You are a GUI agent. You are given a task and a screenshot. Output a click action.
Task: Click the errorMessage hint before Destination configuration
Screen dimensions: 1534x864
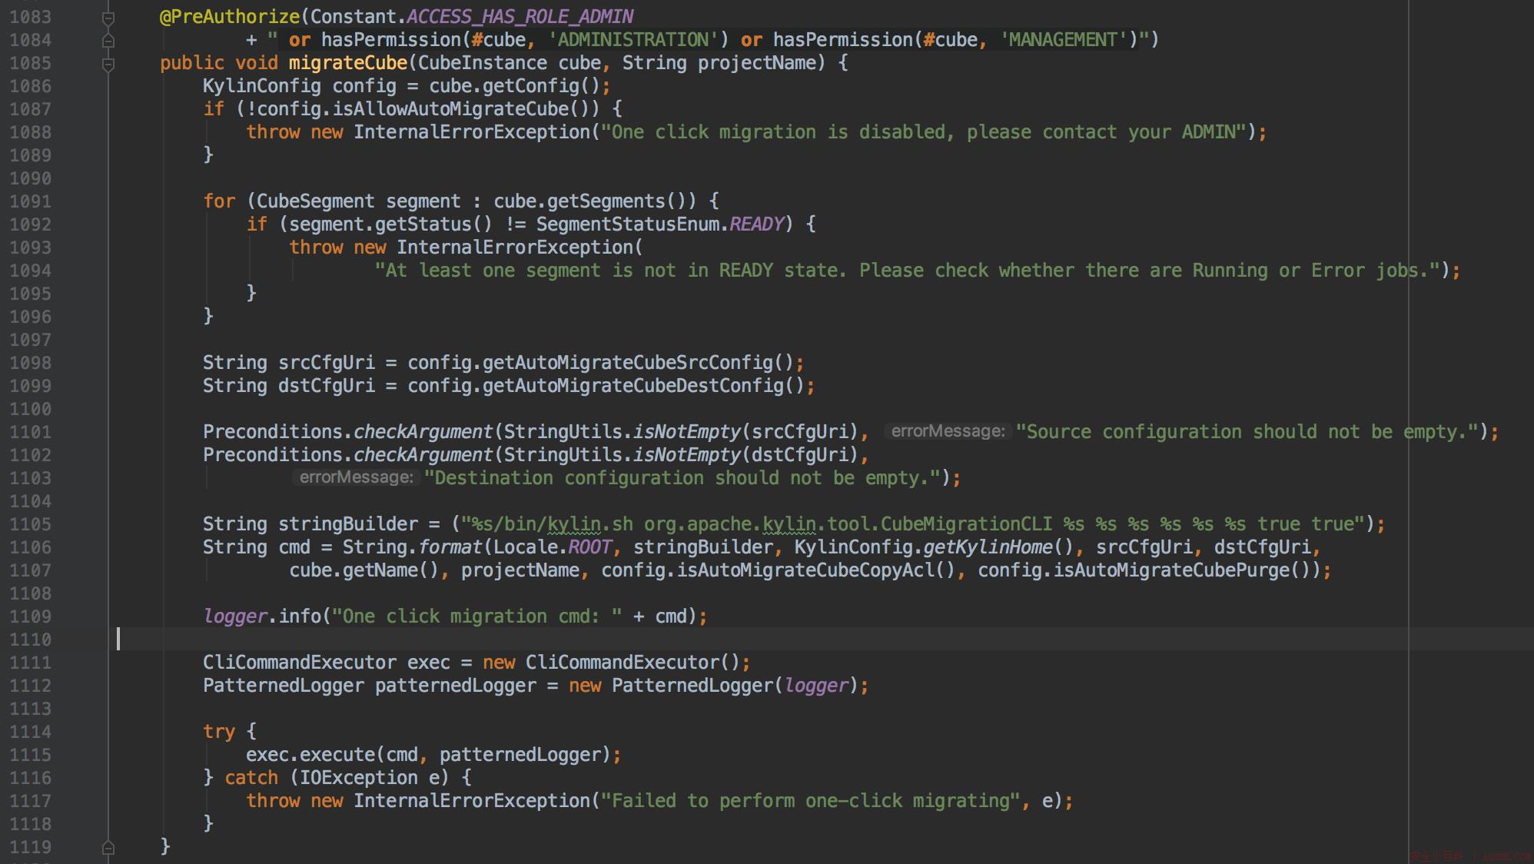tap(356, 477)
